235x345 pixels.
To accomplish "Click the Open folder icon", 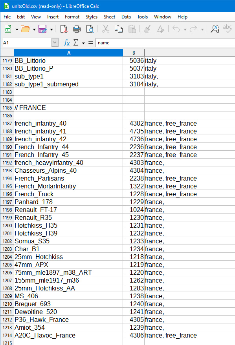I will pyautogui.click(x=25, y=29).
